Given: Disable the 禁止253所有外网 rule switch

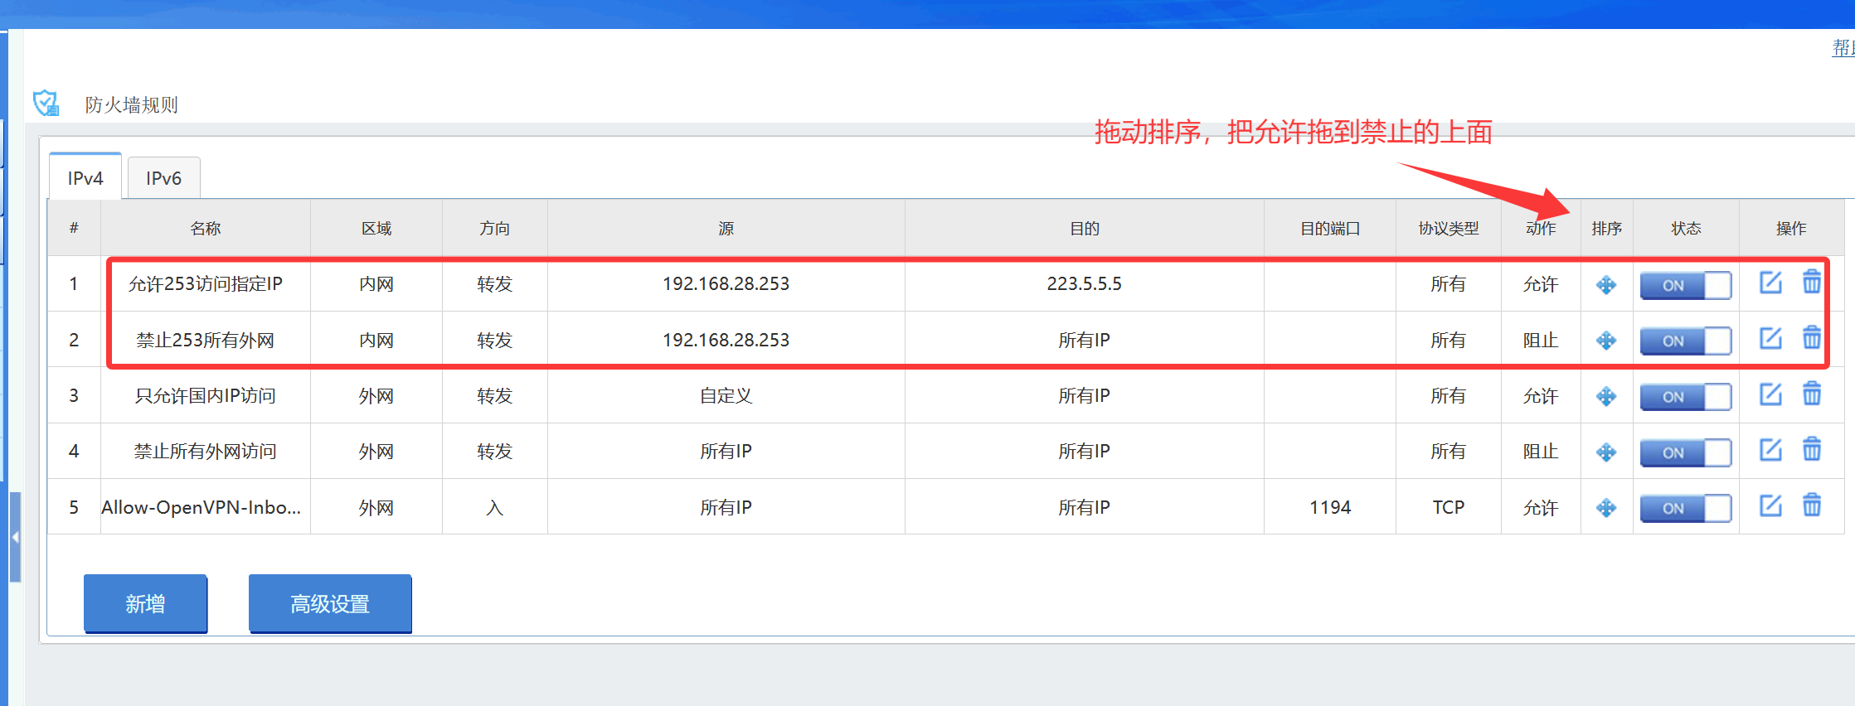Looking at the screenshot, I should pos(1685,341).
